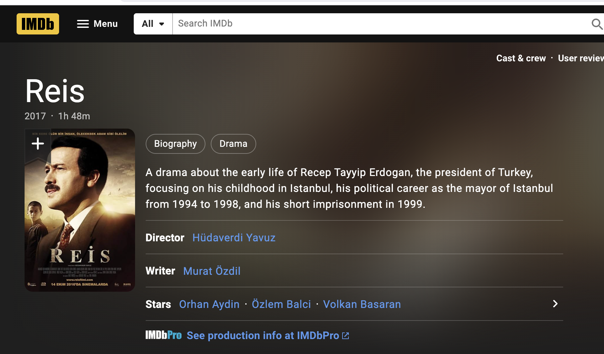Open star Volkan Basaran's page
The width and height of the screenshot is (604, 354).
click(x=362, y=304)
